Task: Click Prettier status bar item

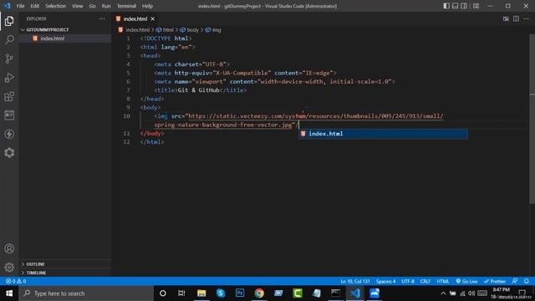Action: [x=495, y=281]
